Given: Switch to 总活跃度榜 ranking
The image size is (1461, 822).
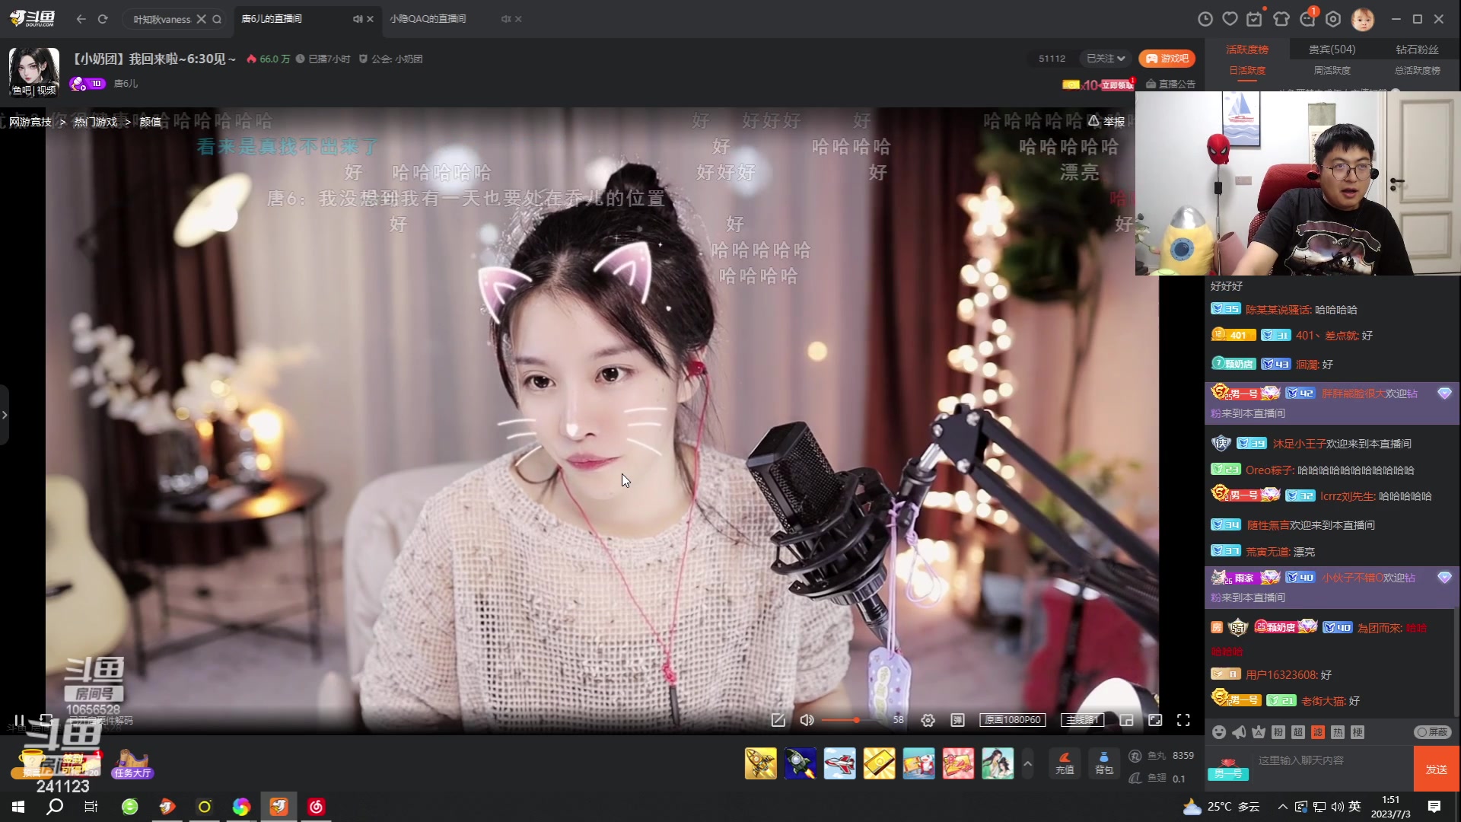Looking at the screenshot, I should coord(1417,71).
